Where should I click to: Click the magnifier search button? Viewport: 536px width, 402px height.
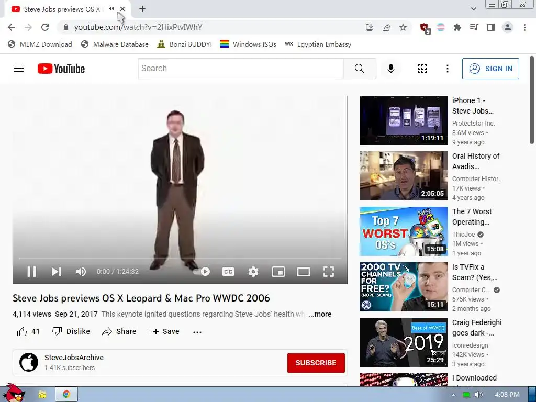tap(360, 69)
